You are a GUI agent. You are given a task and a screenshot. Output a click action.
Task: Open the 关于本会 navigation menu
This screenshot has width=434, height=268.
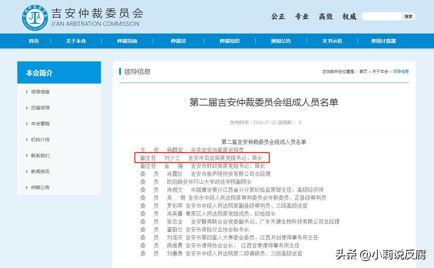pyautogui.click(x=76, y=41)
